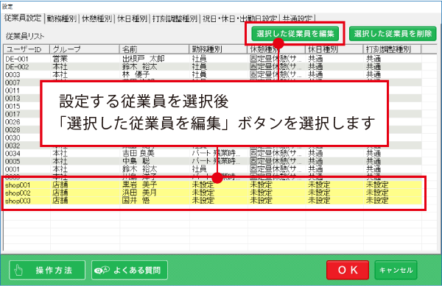Select the name 吉田 良美
Screen dimensions: 442x286
coord(138,153)
